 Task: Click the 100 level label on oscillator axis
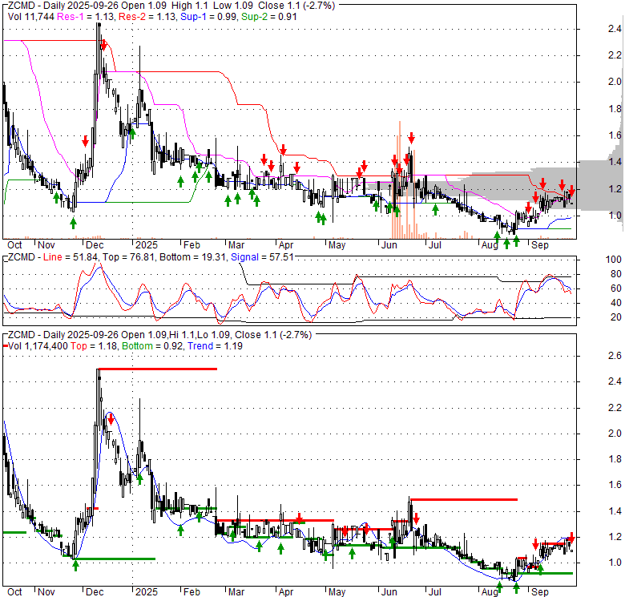pos(614,260)
